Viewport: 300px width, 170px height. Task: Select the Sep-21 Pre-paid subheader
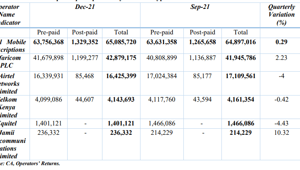pos(162,32)
